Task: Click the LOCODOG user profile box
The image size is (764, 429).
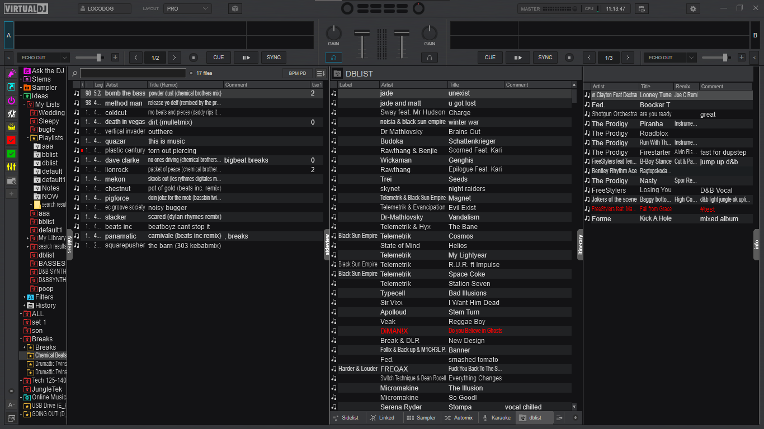Action: [105, 8]
